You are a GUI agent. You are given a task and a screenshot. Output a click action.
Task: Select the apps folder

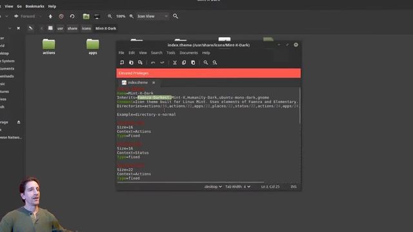pyautogui.click(x=93, y=47)
